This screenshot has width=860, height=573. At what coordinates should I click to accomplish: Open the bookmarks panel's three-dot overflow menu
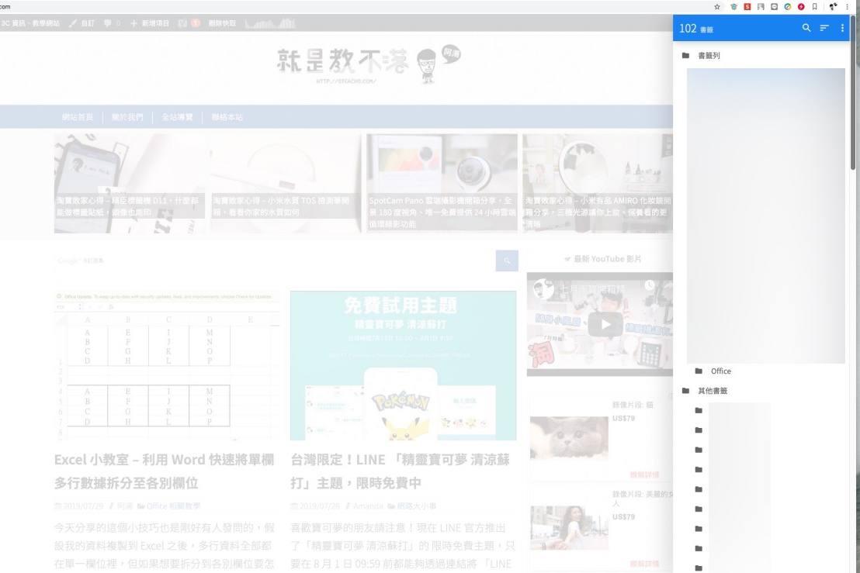[x=842, y=26]
